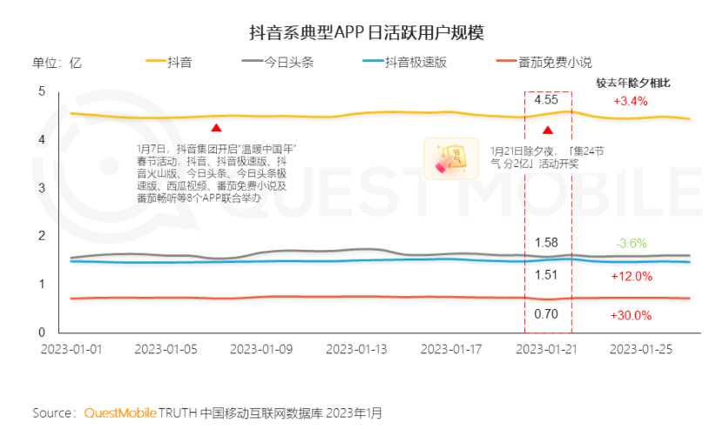Click the red triangle marker near January 7
This screenshot has width=723, height=430.
click(x=216, y=129)
